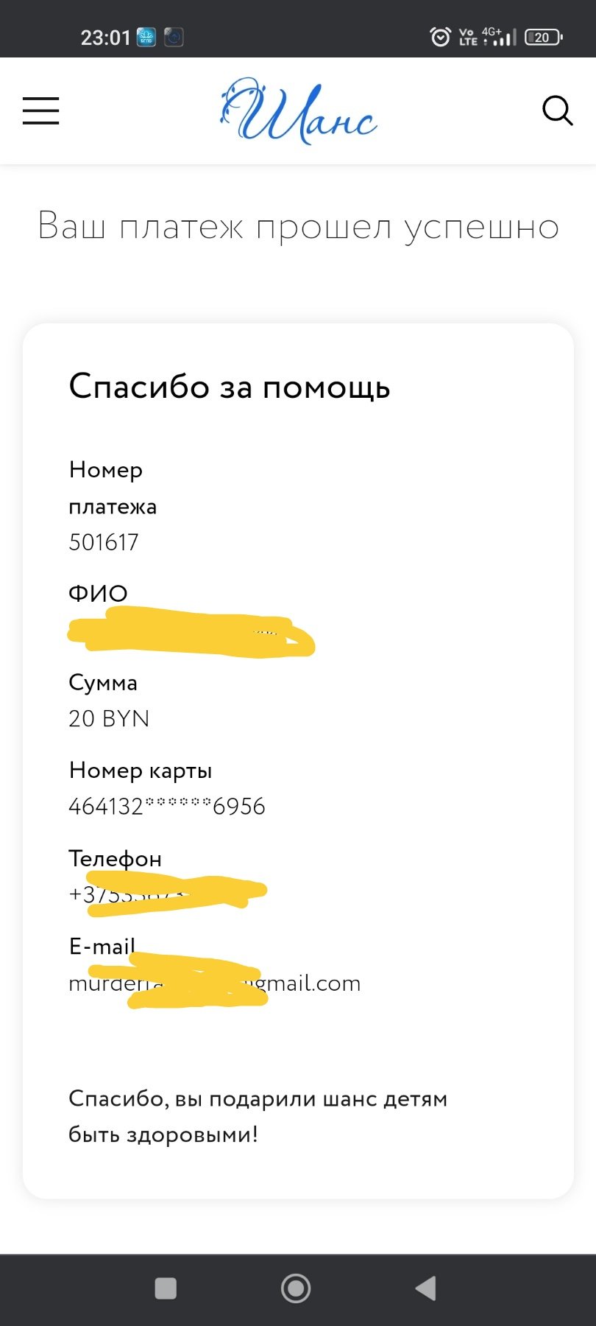The width and height of the screenshot is (596, 1326).
Task: Open the hamburger menu
Action: tap(40, 110)
